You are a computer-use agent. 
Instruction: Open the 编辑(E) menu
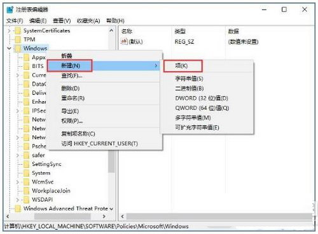coord(38,21)
